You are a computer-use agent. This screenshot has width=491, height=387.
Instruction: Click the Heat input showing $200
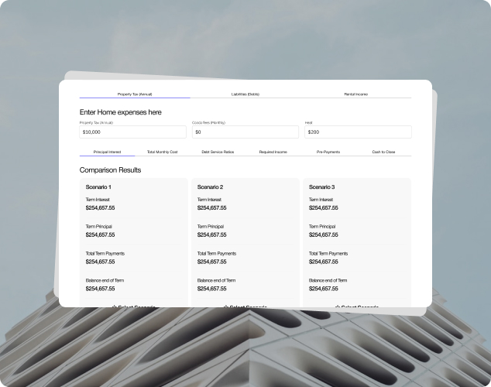coord(357,132)
